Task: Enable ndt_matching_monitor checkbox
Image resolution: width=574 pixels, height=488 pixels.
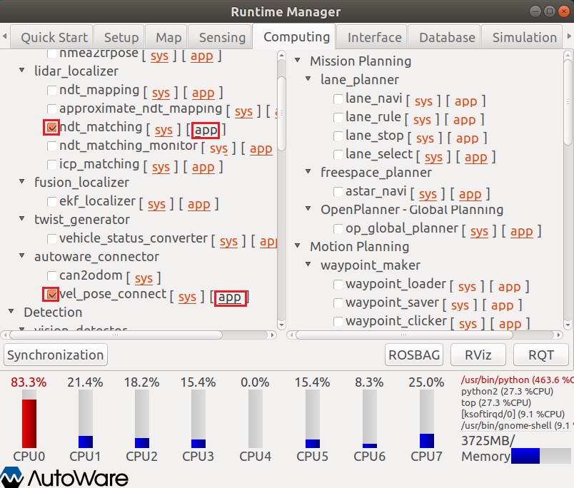Action: [51, 146]
